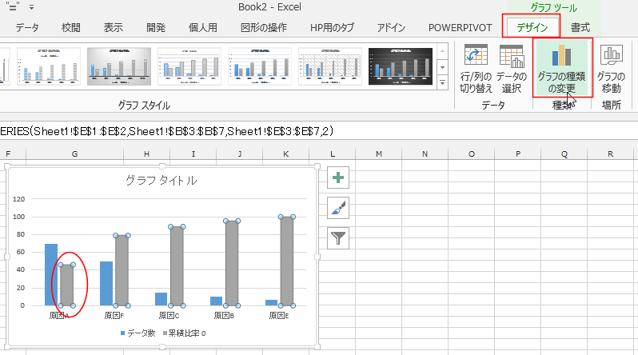Image resolution: width=638 pixels, height=355 pixels.
Task: Open chart elements plus button
Action: click(x=339, y=179)
